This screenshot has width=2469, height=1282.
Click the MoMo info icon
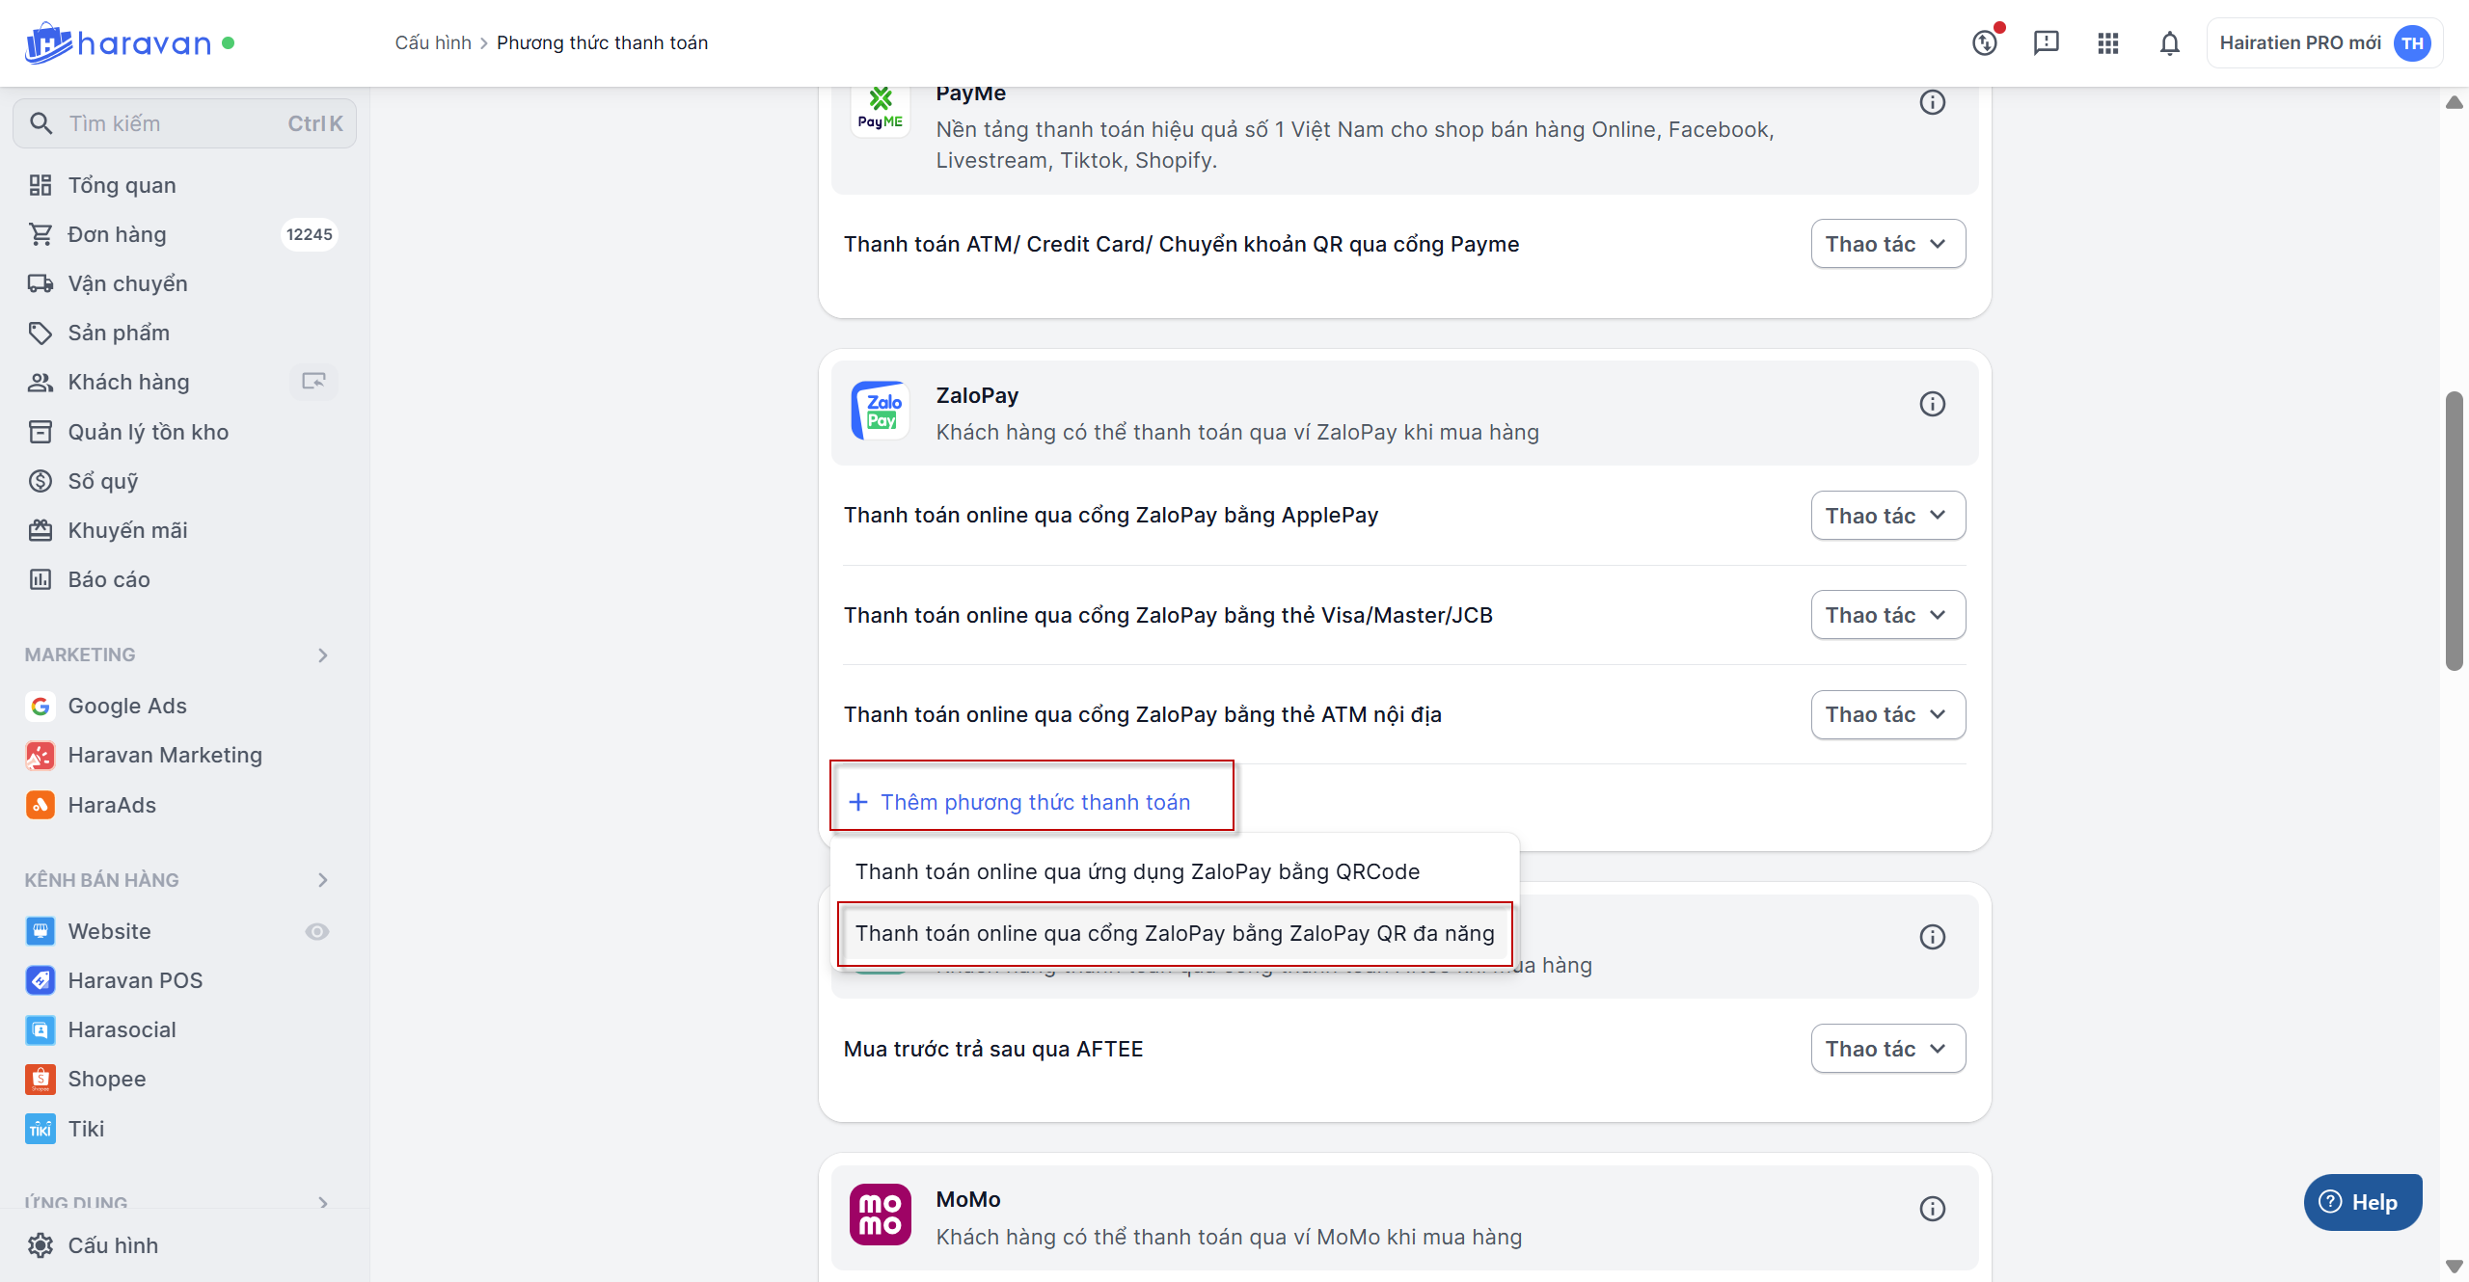click(x=1932, y=1209)
